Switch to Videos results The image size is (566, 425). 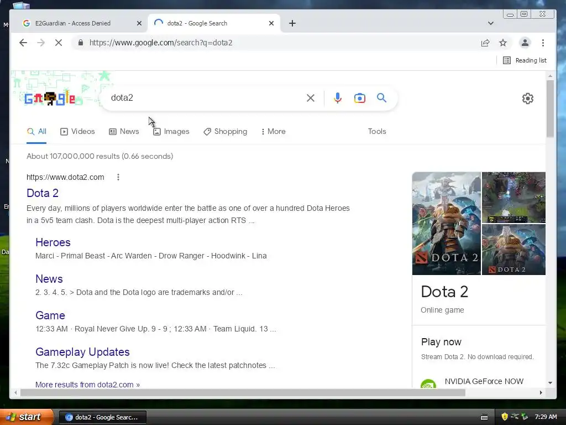tap(77, 132)
